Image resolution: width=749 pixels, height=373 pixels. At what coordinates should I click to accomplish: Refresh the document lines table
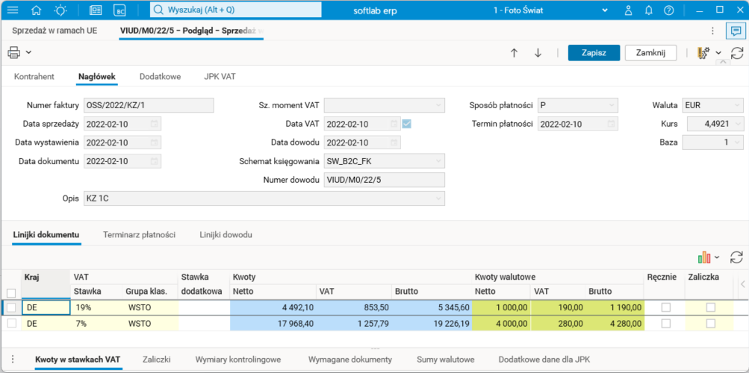click(x=736, y=257)
